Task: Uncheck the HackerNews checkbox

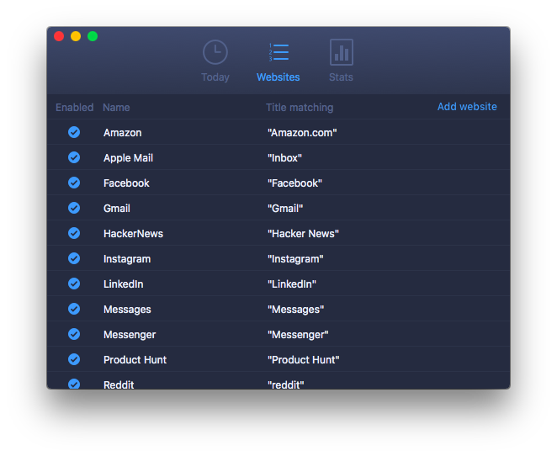Action: tap(74, 233)
